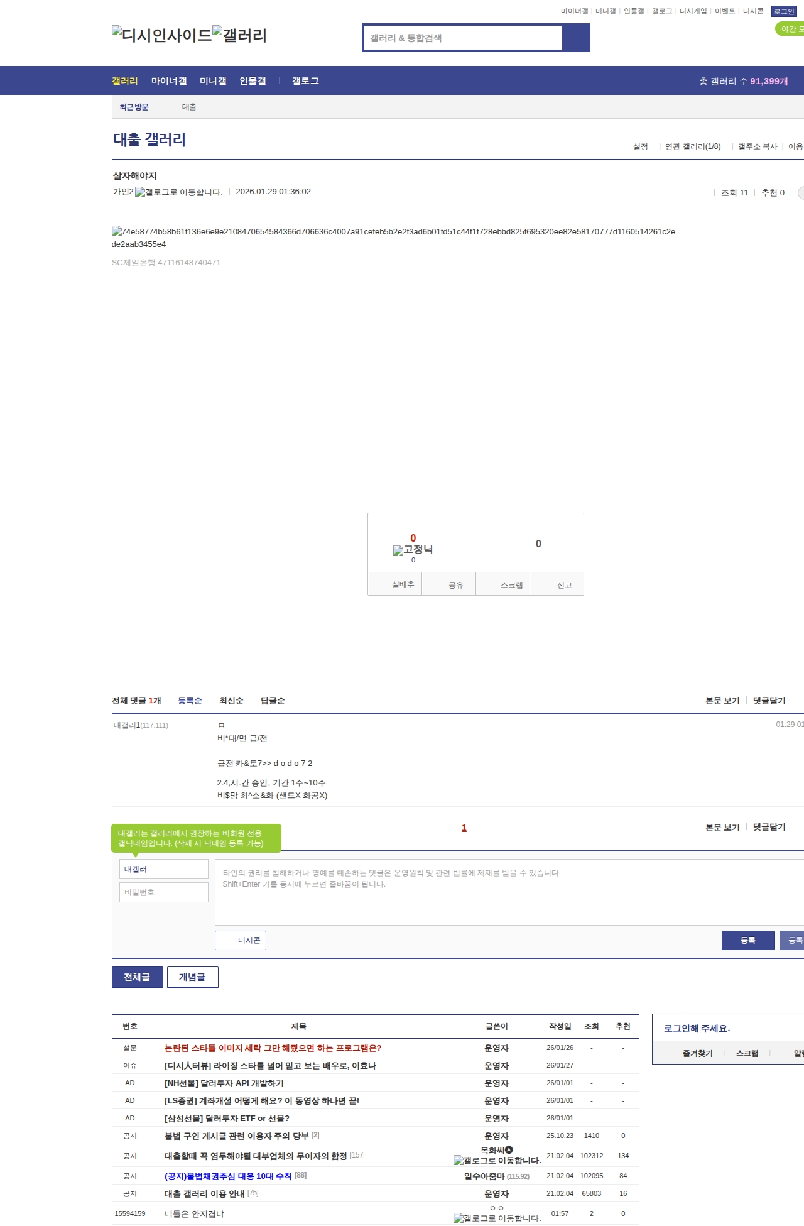Viewport: 804px width, 1226px height.
Task: Open the 마이너갤 navigation tab
Action: (169, 81)
